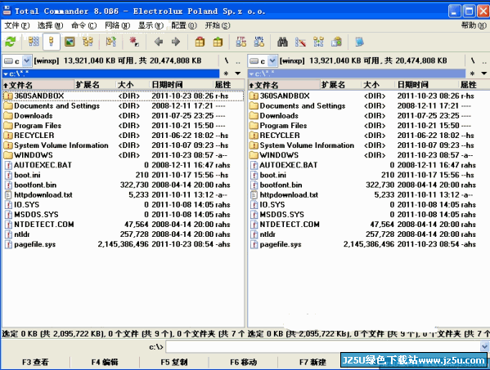Open the 开始 menu
Image resolution: width=490 pixels, height=370 pixels.
coord(218,25)
